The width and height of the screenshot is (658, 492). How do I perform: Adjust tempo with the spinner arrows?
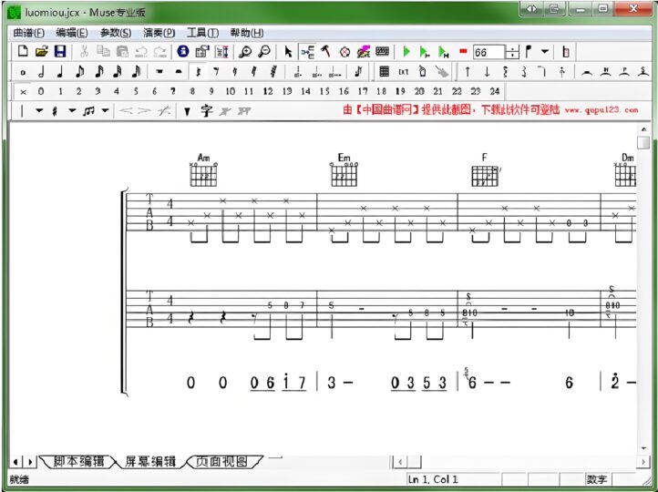[x=512, y=52]
